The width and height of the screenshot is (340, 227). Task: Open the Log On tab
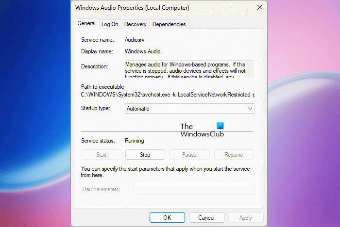coord(110,24)
